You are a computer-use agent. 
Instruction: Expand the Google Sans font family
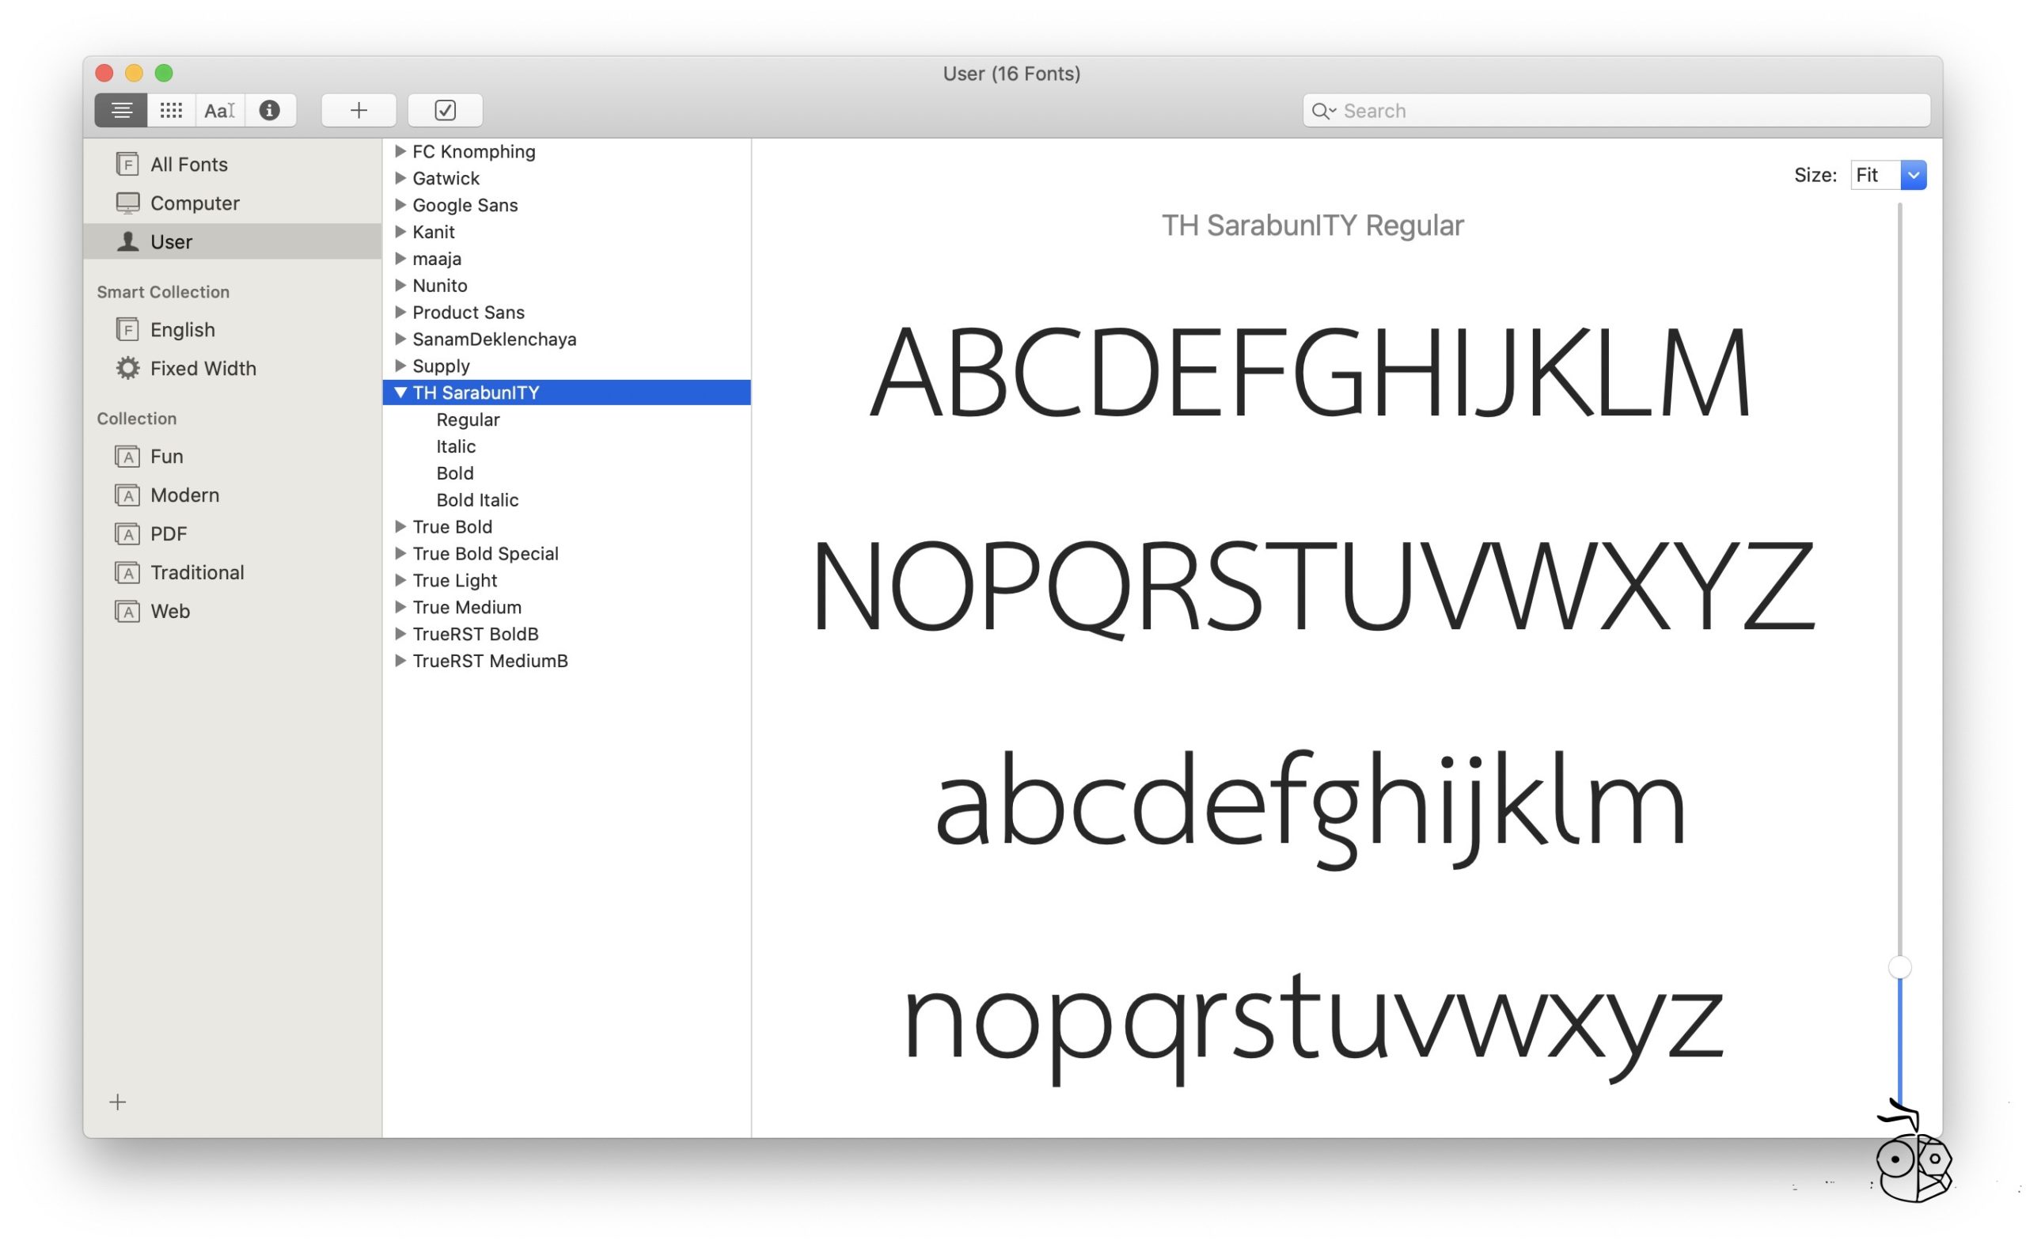click(x=400, y=205)
